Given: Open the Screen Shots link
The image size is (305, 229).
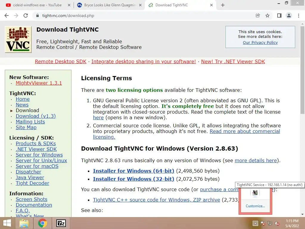Looking at the screenshot, I should tap(31, 199).
